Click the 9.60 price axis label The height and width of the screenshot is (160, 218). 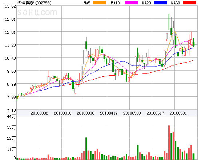click(11, 71)
